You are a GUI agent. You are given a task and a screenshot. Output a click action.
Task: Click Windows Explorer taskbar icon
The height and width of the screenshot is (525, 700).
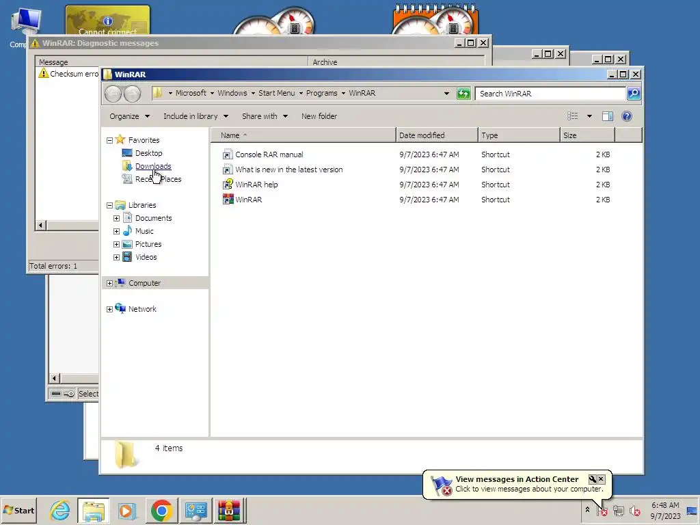tap(93, 510)
